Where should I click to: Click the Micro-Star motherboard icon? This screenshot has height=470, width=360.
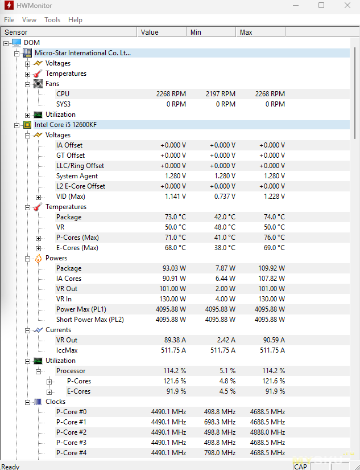(x=27, y=53)
